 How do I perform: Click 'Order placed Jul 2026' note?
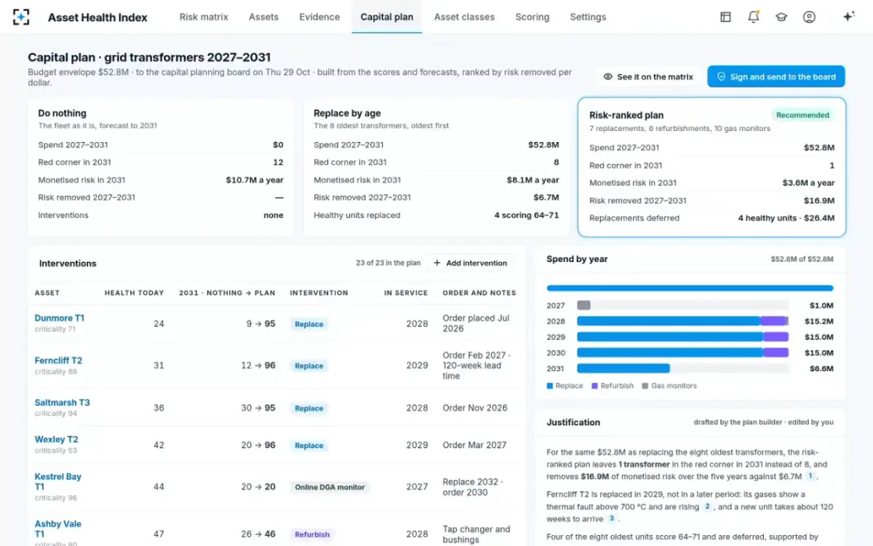pos(476,323)
